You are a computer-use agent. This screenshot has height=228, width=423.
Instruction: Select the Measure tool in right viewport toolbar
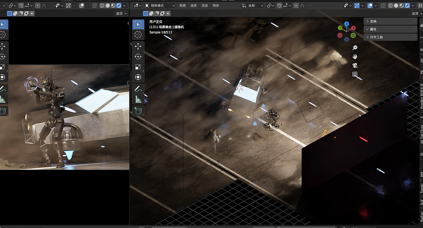tap(138, 99)
